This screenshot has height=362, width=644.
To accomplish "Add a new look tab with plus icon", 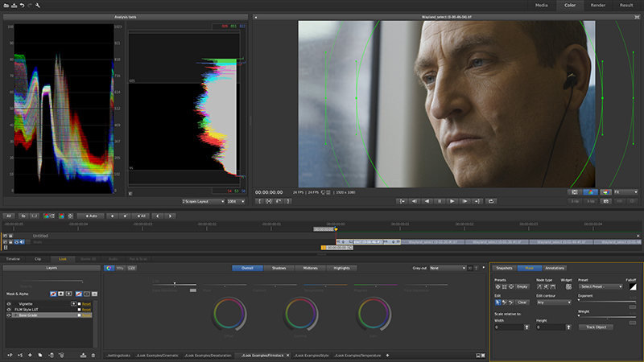I will [x=387, y=355].
